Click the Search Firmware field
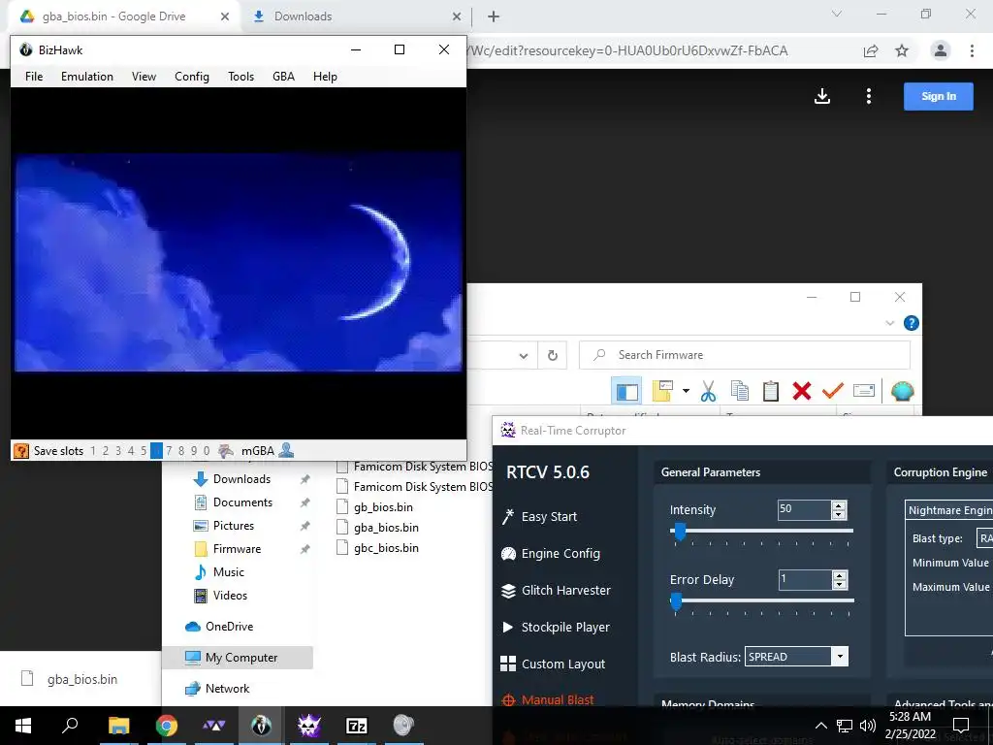993x745 pixels. click(744, 355)
